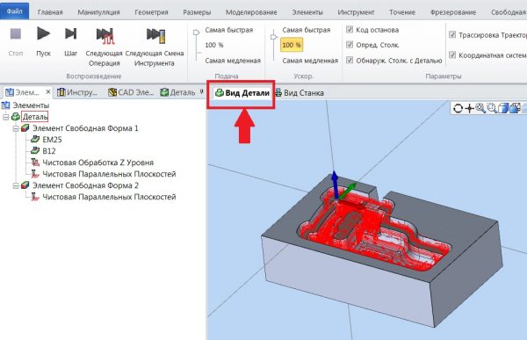Toggle the Координатная система checkbox
527x340 pixels.
tap(452, 54)
